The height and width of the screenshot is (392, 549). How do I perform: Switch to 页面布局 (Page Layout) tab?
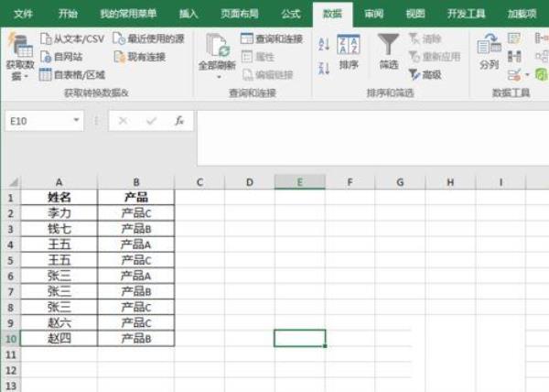240,14
